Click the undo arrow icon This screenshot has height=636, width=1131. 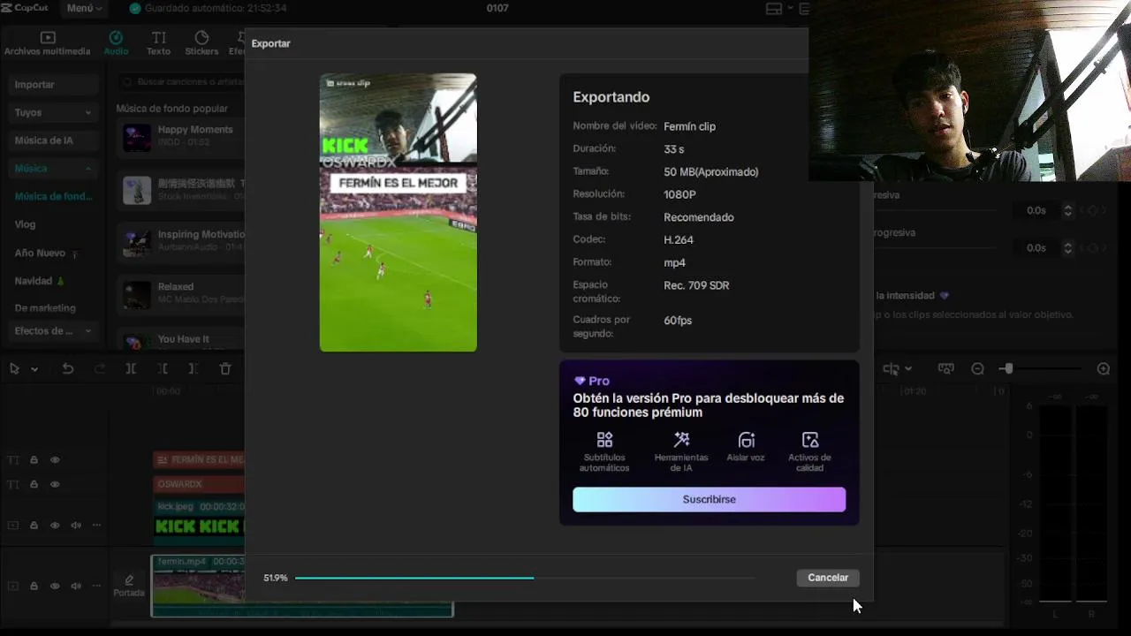click(68, 368)
